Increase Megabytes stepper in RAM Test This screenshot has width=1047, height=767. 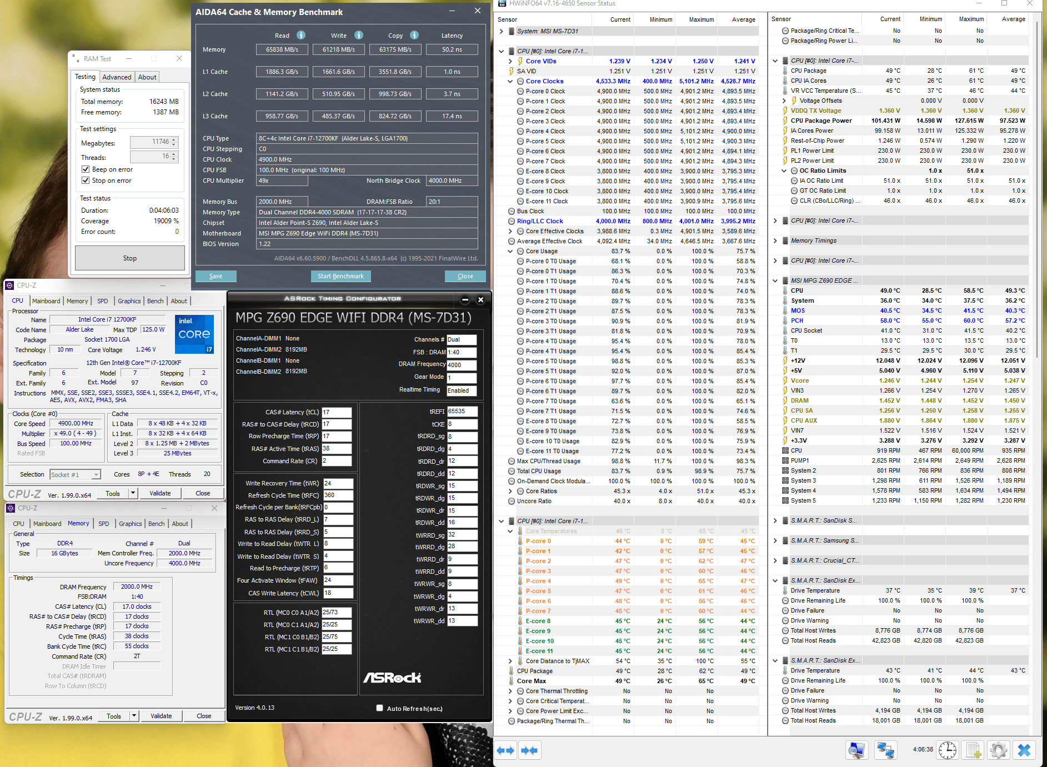(x=174, y=140)
